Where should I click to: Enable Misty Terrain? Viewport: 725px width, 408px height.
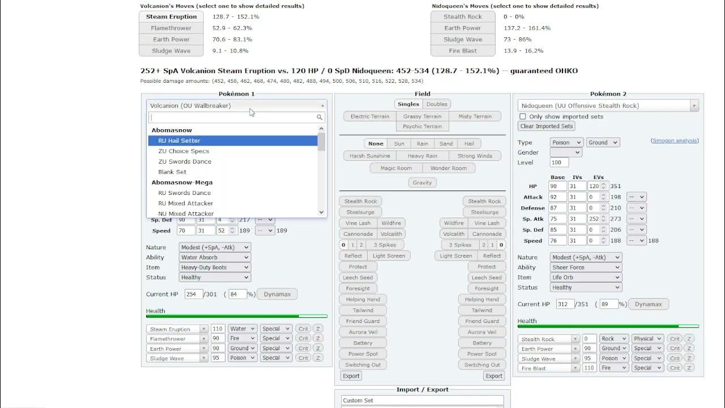click(475, 116)
